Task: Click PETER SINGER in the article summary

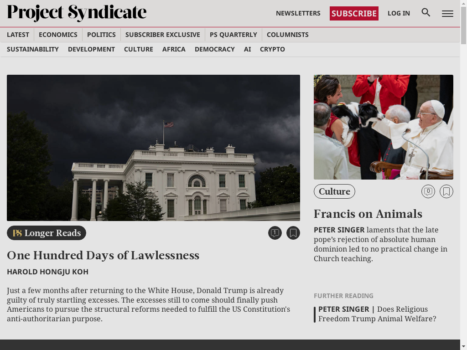Action: tap(339, 230)
